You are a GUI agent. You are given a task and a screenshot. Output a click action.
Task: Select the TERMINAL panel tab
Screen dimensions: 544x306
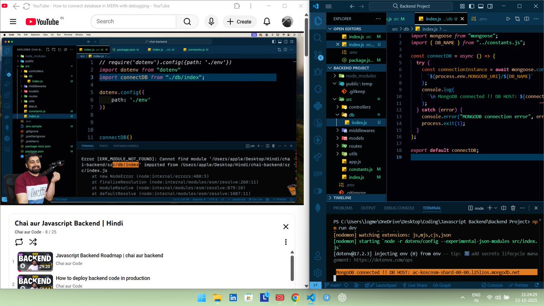432,208
